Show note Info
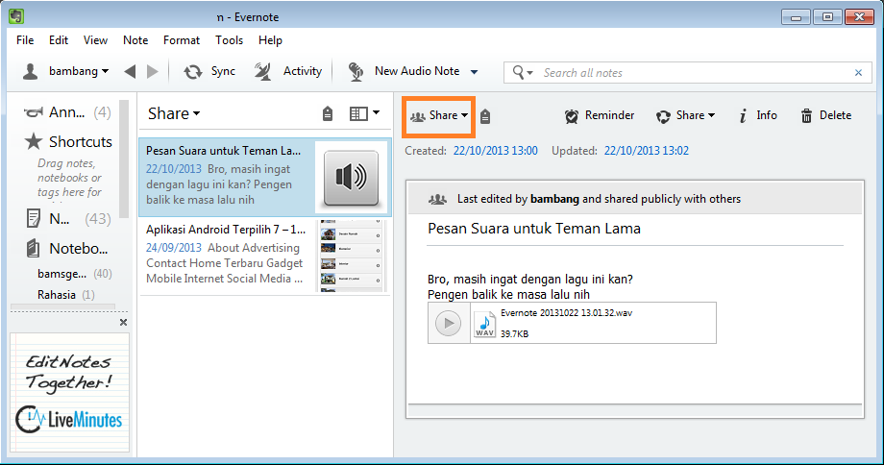This screenshot has width=884, height=465. 758,115
